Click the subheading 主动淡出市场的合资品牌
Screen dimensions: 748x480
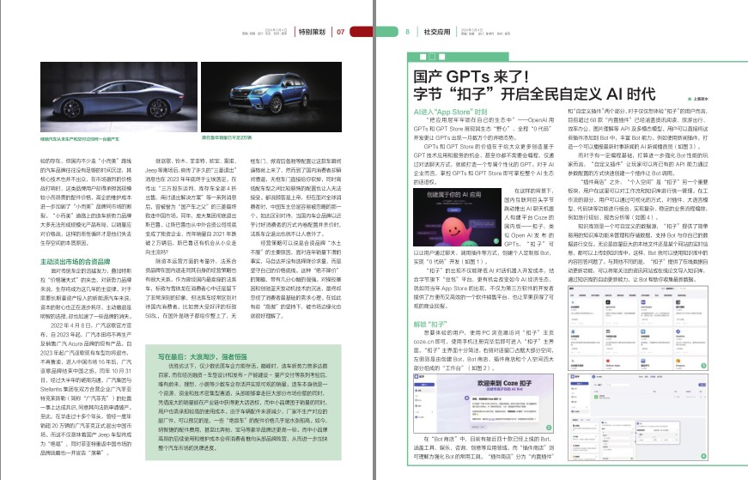pyautogui.click(x=76, y=262)
